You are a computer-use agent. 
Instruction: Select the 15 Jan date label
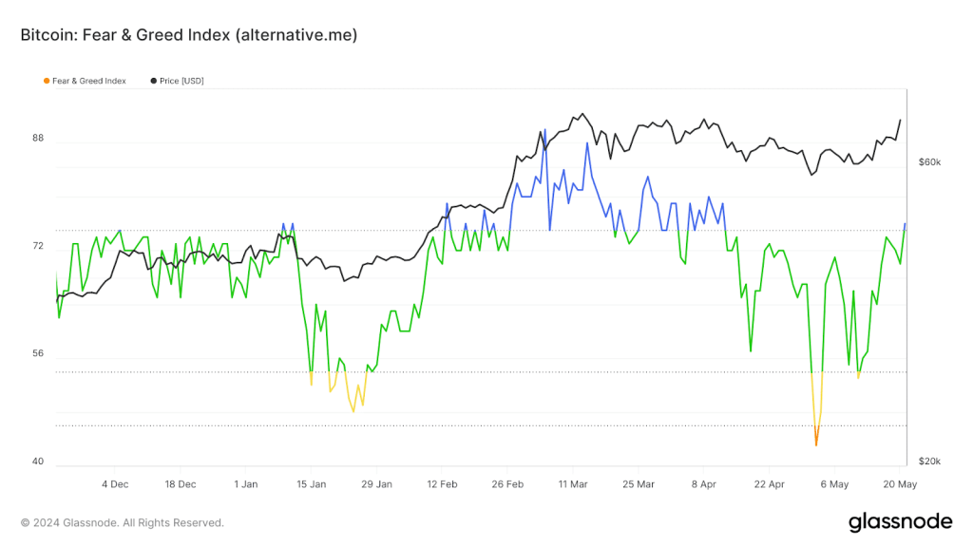tap(312, 483)
